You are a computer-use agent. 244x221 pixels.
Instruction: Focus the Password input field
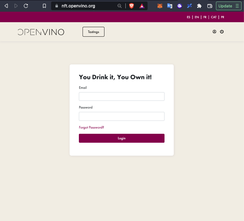coord(122,116)
